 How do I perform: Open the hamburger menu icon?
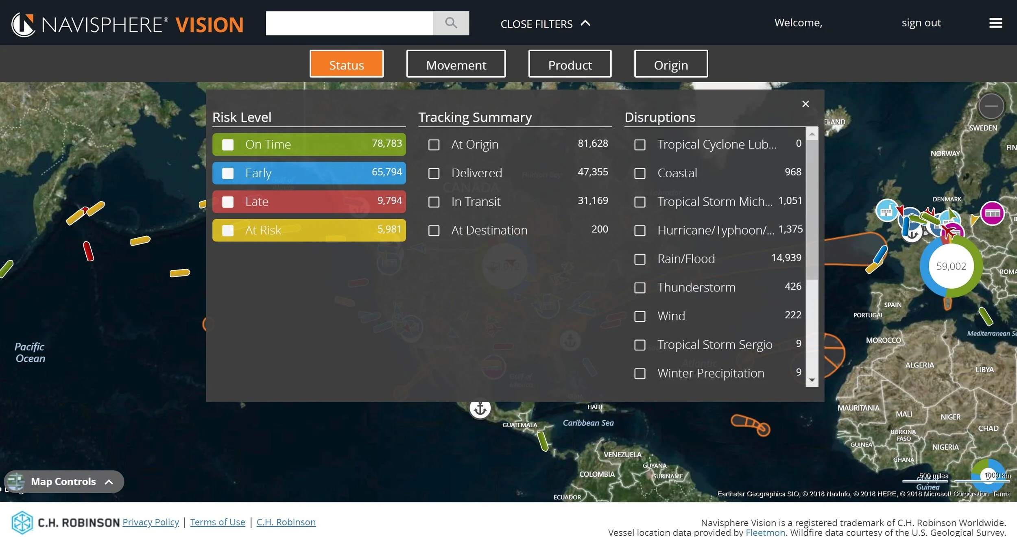pos(995,23)
